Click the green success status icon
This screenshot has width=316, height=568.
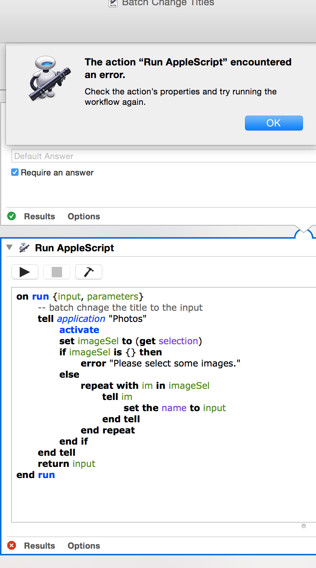[x=11, y=216]
